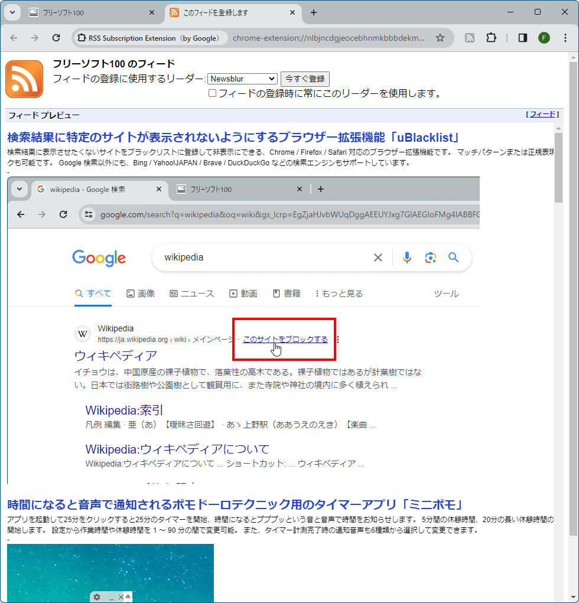The image size is (579, 603).
Task: Click the large orange RSS feed icon
Action: tap(24, 79)
